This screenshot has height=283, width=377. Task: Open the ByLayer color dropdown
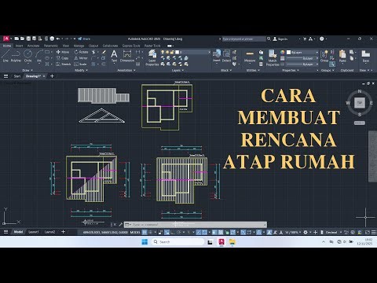coord(302,52)
